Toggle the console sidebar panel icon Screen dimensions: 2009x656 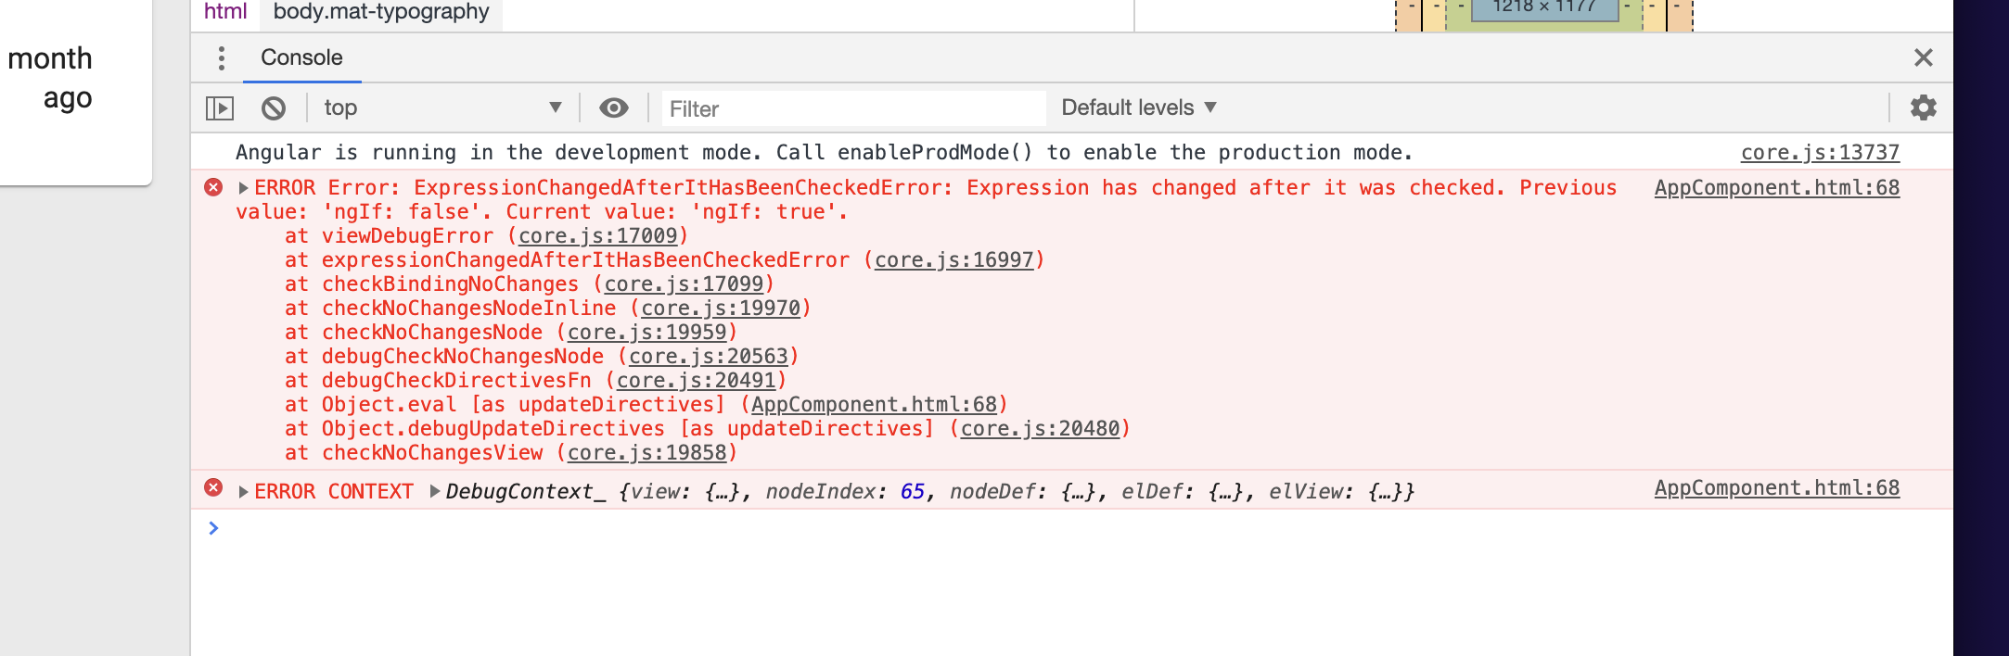pyautogui.click(x=220, y=108)
